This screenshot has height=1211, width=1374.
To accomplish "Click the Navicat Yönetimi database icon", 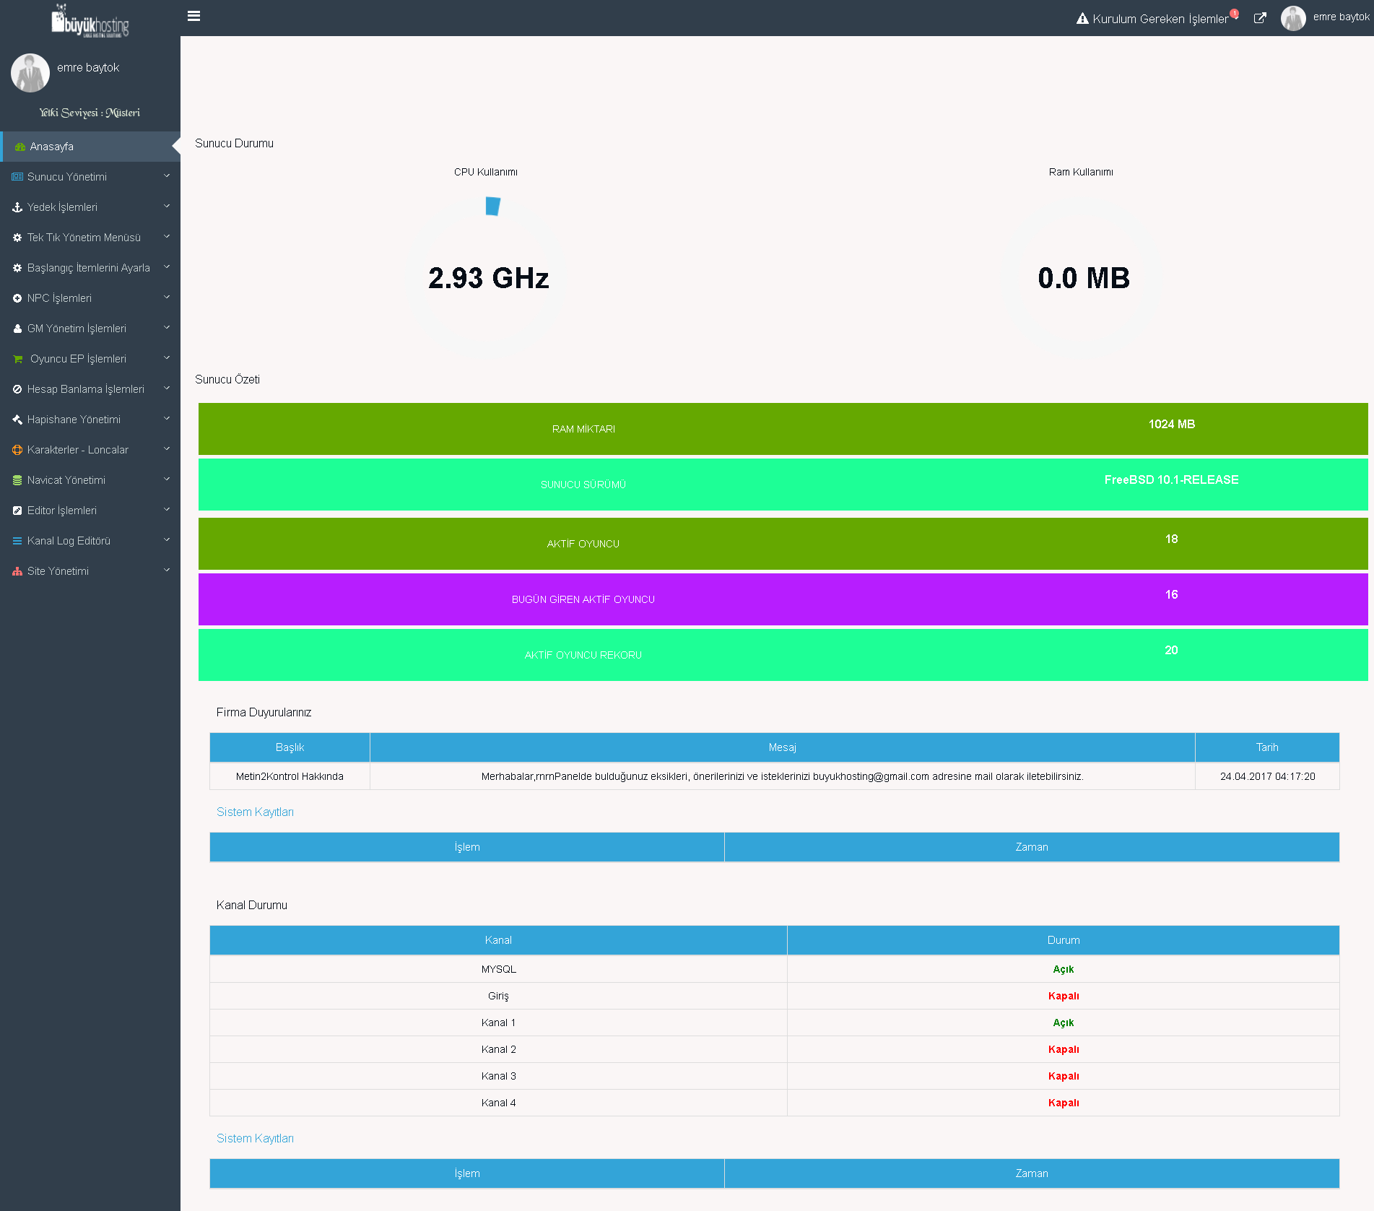I will coord(17,480).
